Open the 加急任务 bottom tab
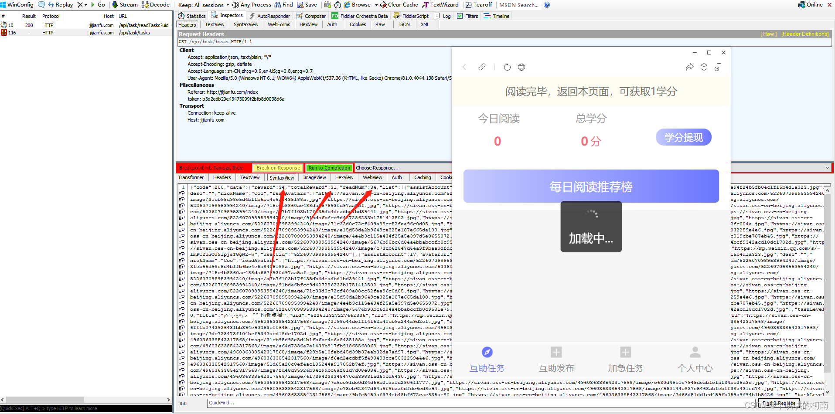The width and height of the screenshot is (835, 414). click(626, 360)
